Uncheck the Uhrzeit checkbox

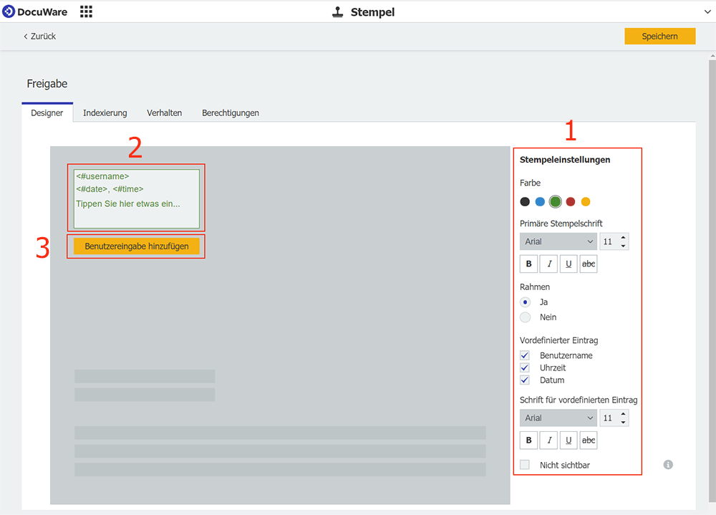coord(525,367)
